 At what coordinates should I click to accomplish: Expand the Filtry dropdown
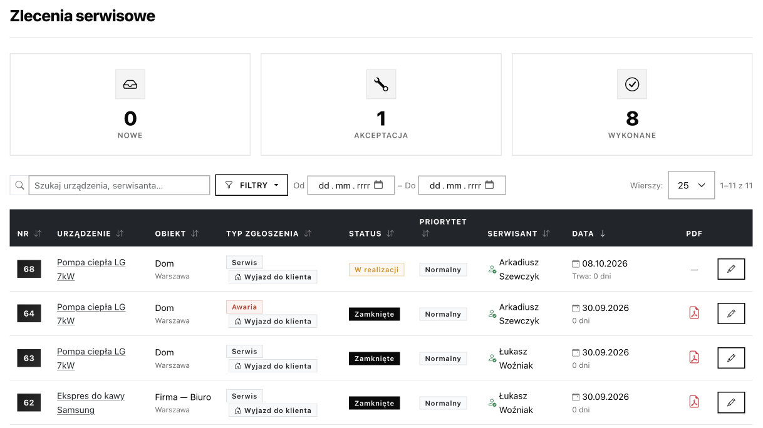[252, 185]
